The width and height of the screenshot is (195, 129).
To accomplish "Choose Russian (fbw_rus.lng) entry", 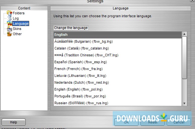I will click(118, 103).
